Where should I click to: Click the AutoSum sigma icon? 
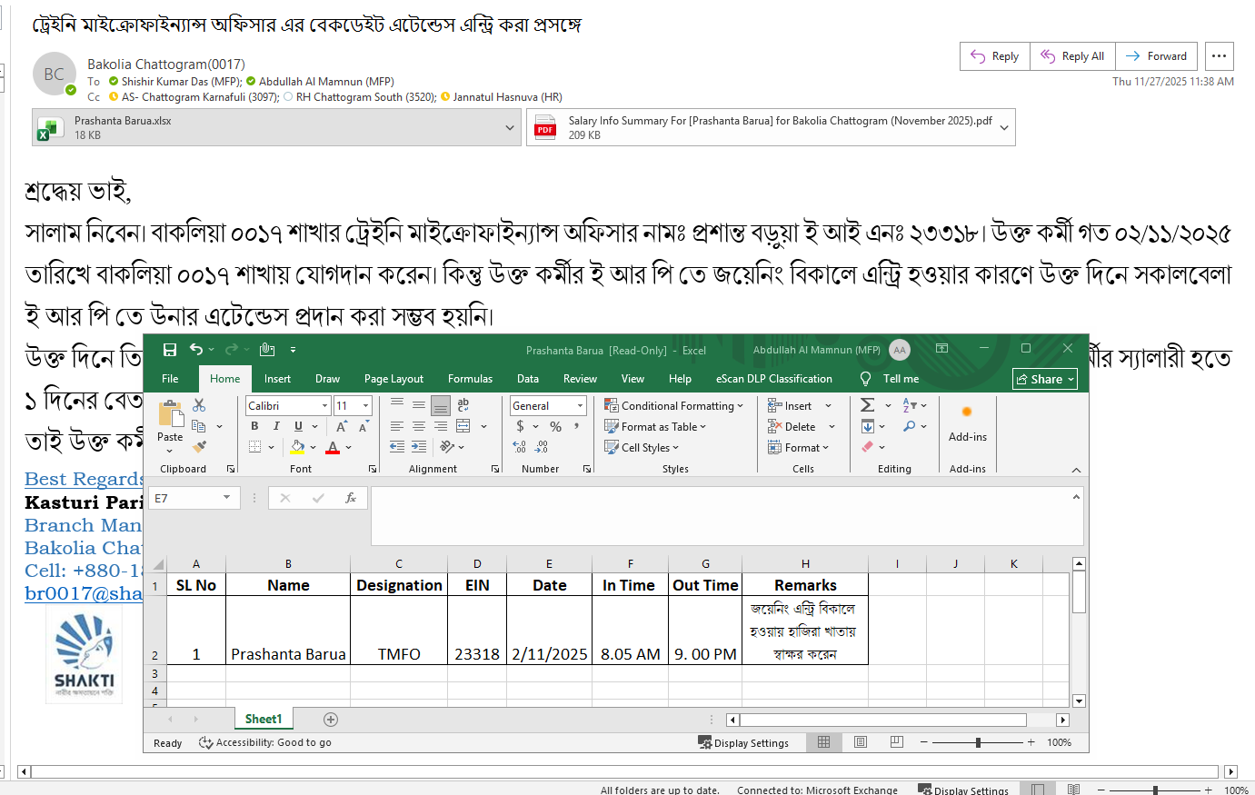pyautogui.click(x=868, y=405)
